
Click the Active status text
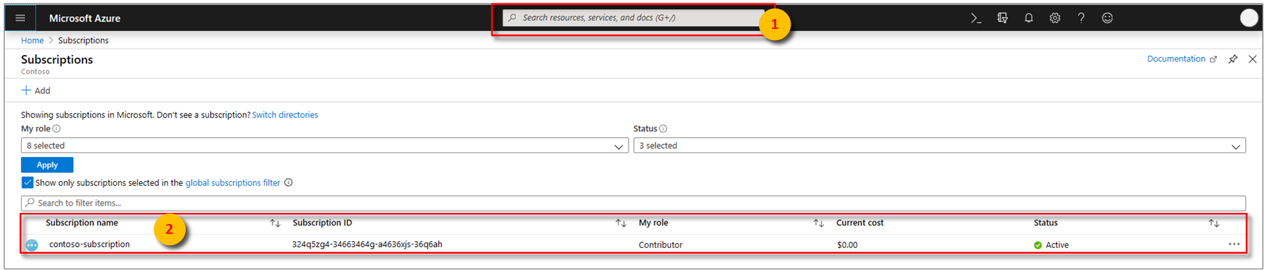tap(1057, 245)
